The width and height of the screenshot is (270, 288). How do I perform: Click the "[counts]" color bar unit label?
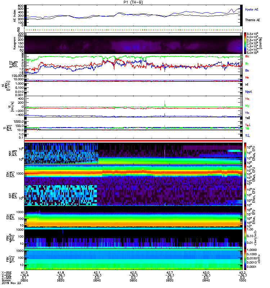pos(261,43)
